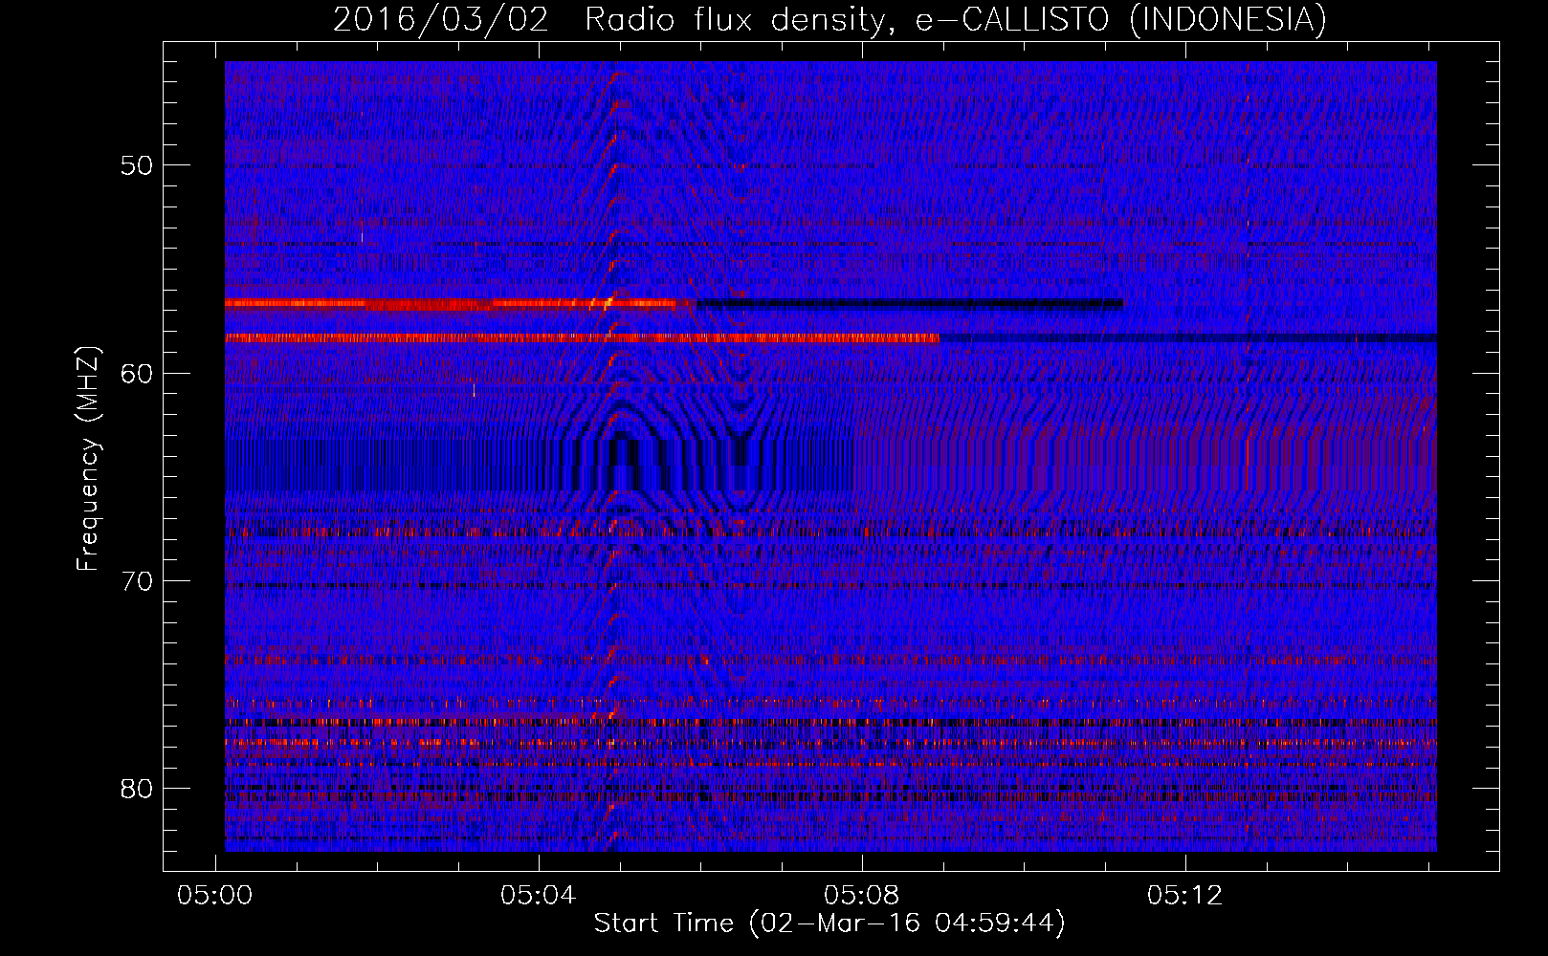Image resolution: width=1548 pixels, height=956 pixels.
Task: Click the 50 frequency tick label
Action: click(137, 165)
